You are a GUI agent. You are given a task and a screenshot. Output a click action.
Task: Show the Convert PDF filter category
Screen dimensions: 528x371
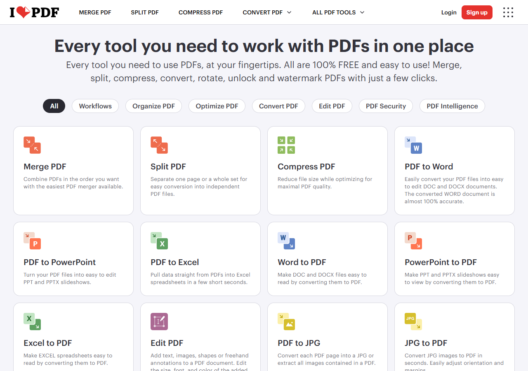point(278,106)
